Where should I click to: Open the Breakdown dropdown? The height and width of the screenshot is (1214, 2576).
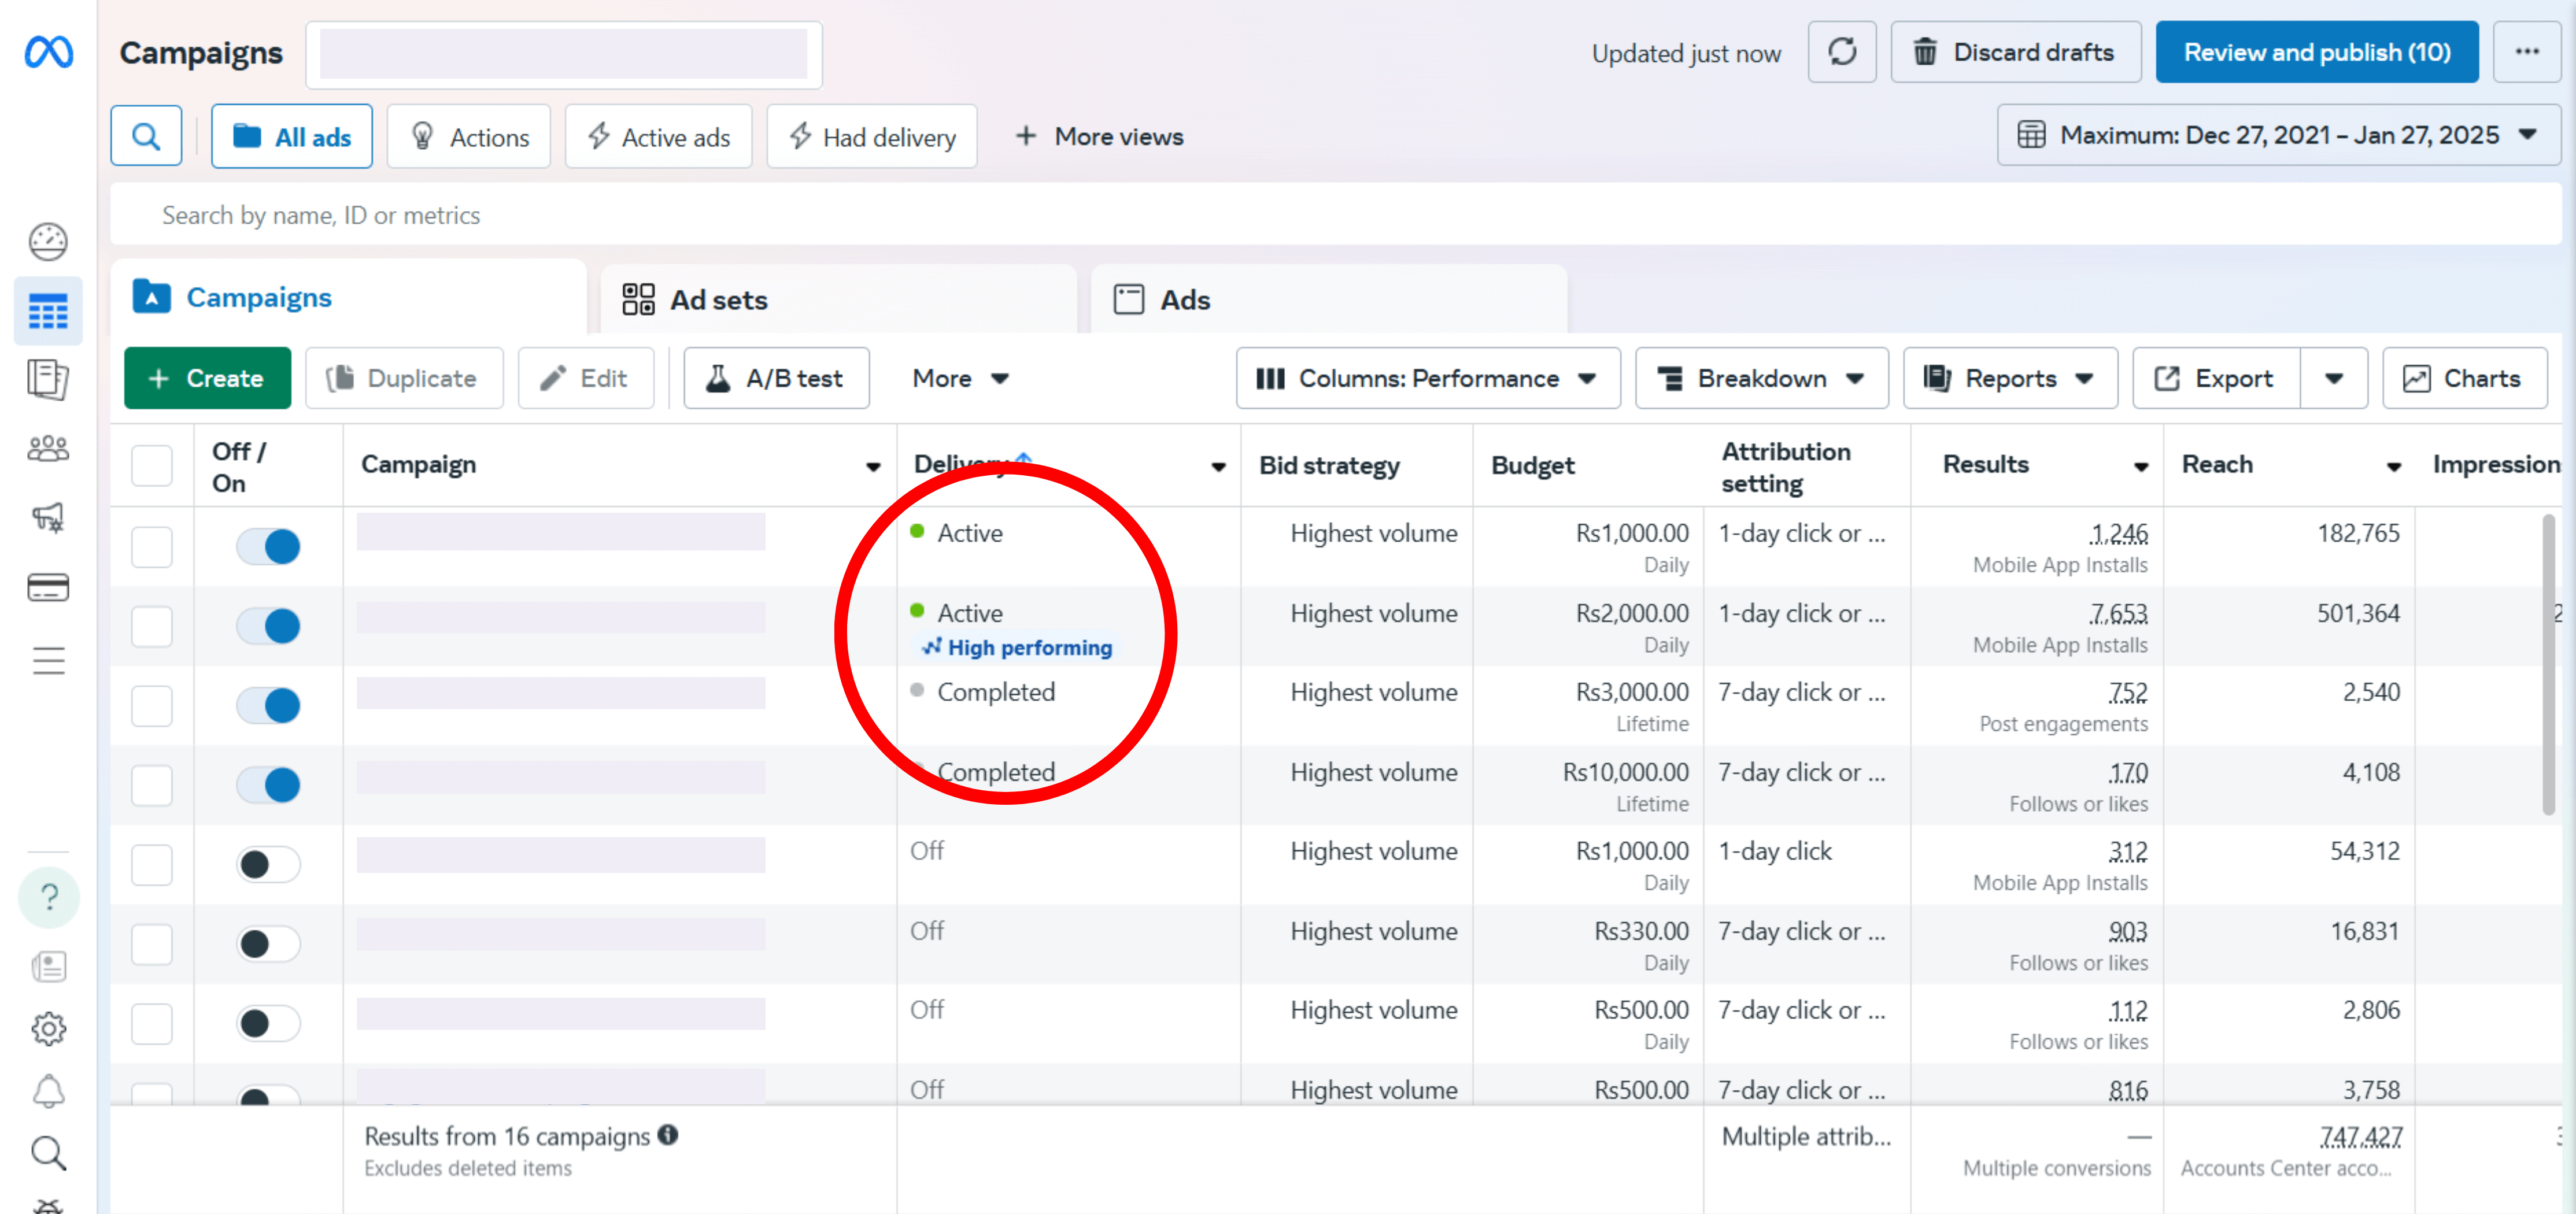1761,378
